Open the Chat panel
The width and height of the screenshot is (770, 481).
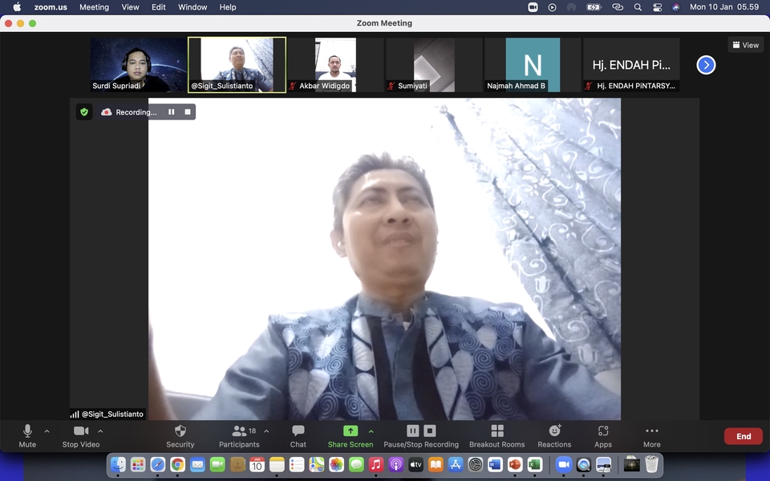pos(298,436)
